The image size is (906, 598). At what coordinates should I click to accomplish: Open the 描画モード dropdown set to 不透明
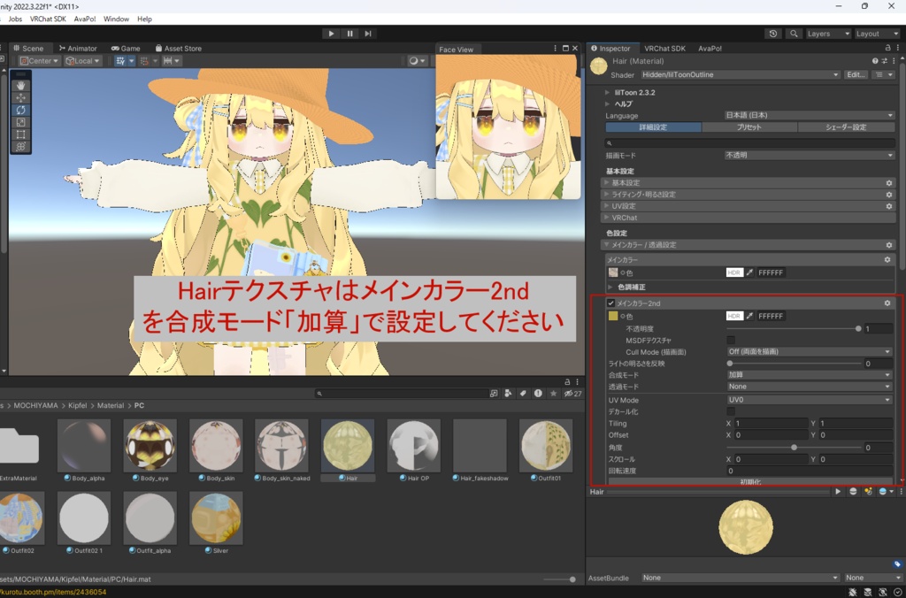[810, 156]
